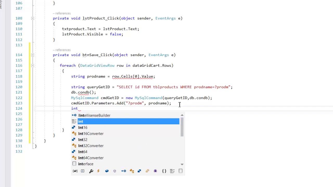Select IIntellisenseBuilder from completion list
This screenshot has width=333, height=187.
pyautogui.click(x=125, y=115)
